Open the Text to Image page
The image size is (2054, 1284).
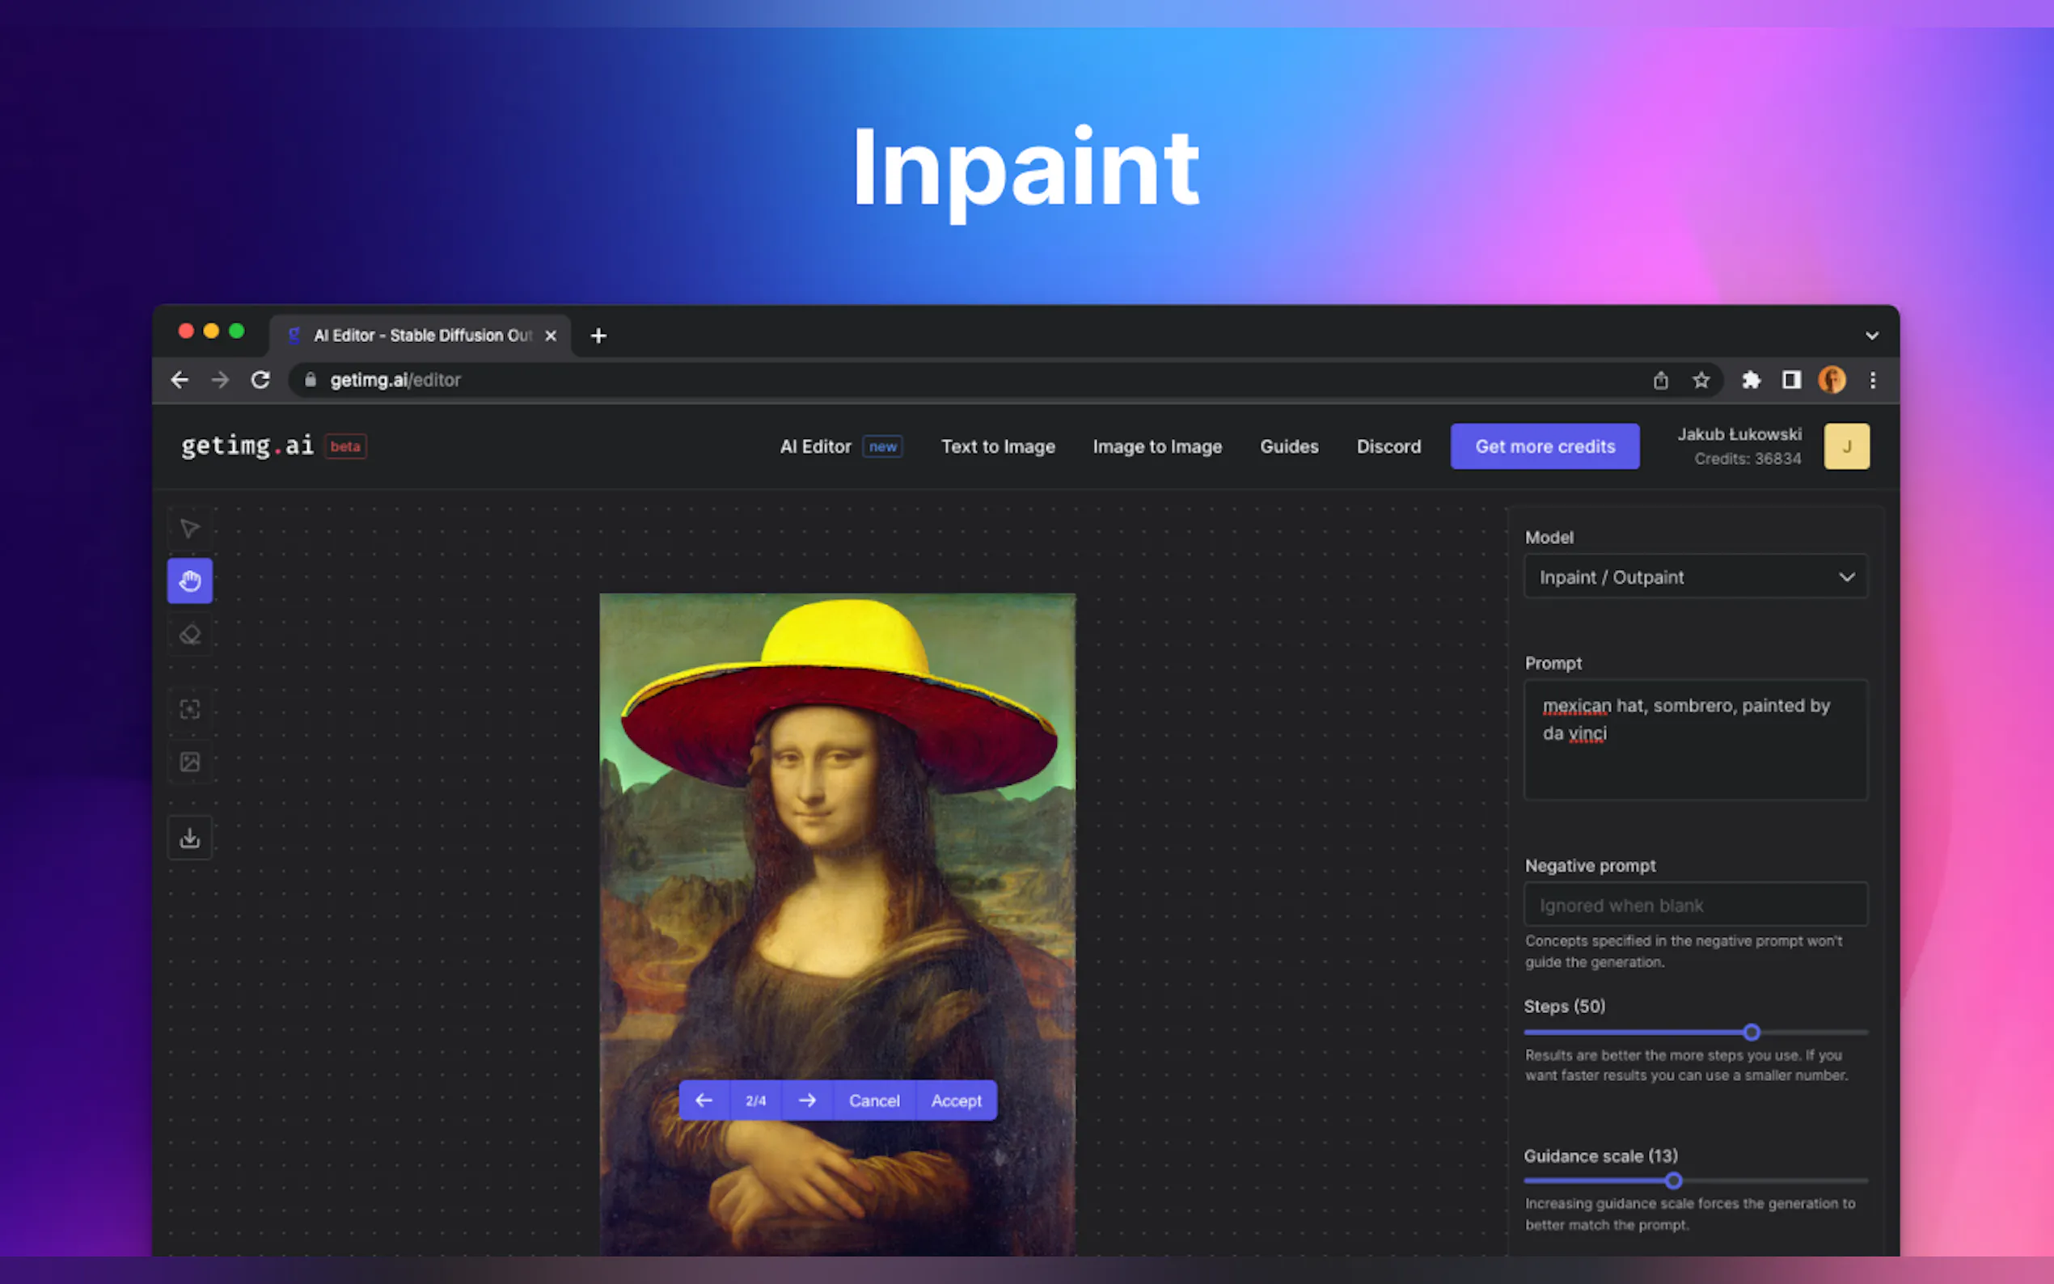(x=998, y=446)
